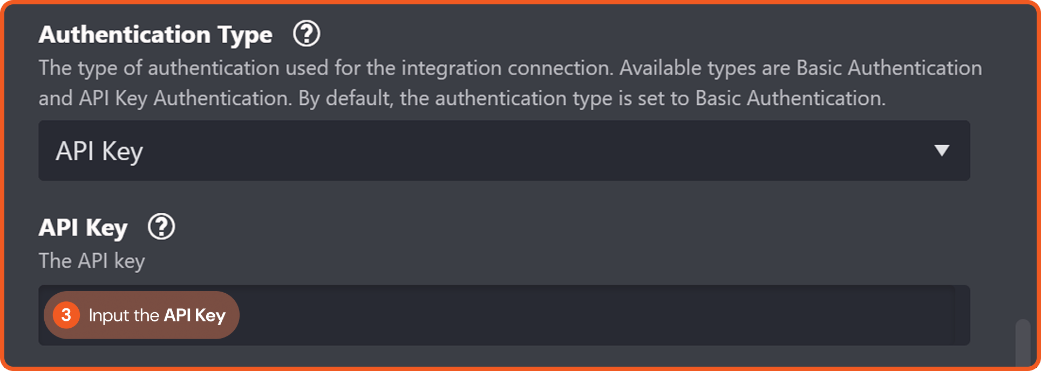Click the 'Authentication Type' heading label

[155, 35]
